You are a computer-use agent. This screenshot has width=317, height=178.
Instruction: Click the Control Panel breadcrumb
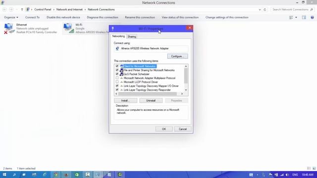click(43, 9)
